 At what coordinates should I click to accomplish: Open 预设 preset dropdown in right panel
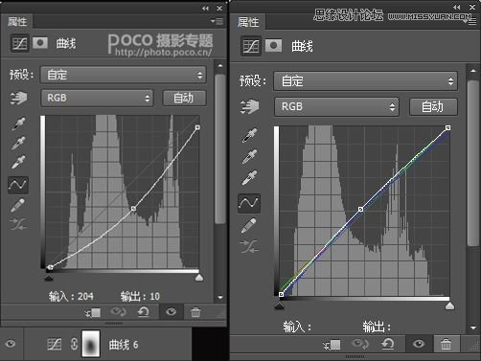click(x=365, y=81)
